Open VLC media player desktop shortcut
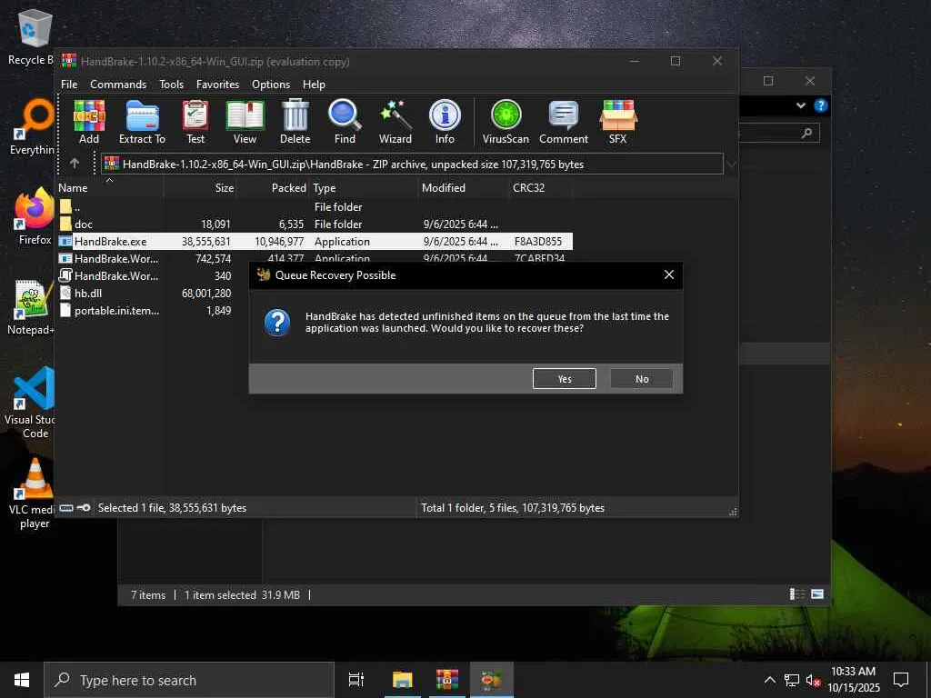The width and height of the screenshot is (931, 698). (x=34, y=494)
